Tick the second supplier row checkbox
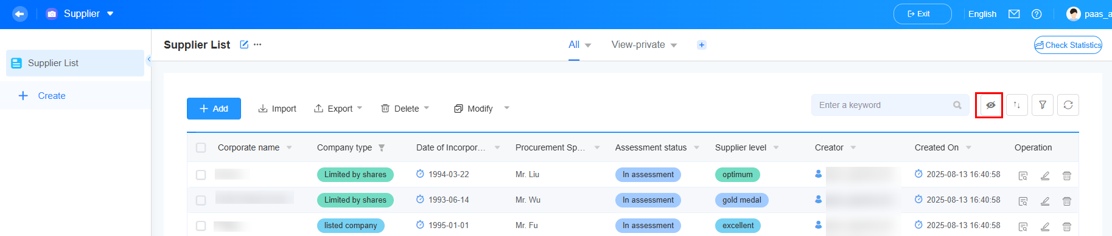This screenshot has width=1112, height=236. (201, 200)
